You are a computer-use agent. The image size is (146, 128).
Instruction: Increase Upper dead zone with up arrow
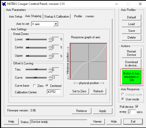point(50,55)
